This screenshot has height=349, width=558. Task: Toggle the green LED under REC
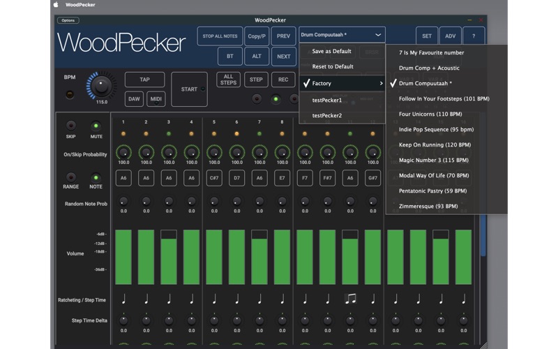tap(276, 99)
